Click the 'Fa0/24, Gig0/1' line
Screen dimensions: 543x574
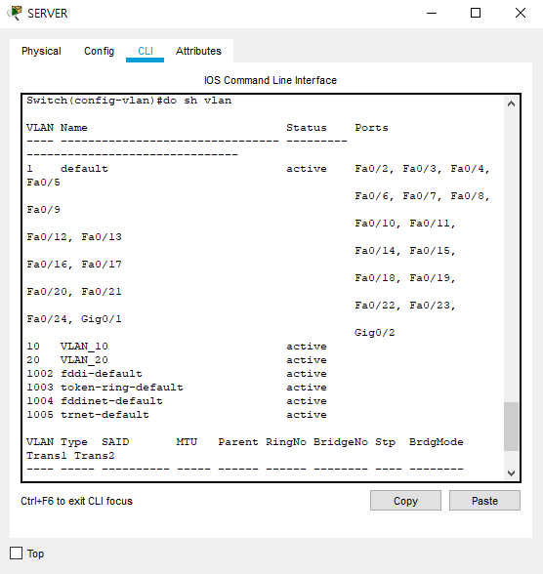coord(74,319)
